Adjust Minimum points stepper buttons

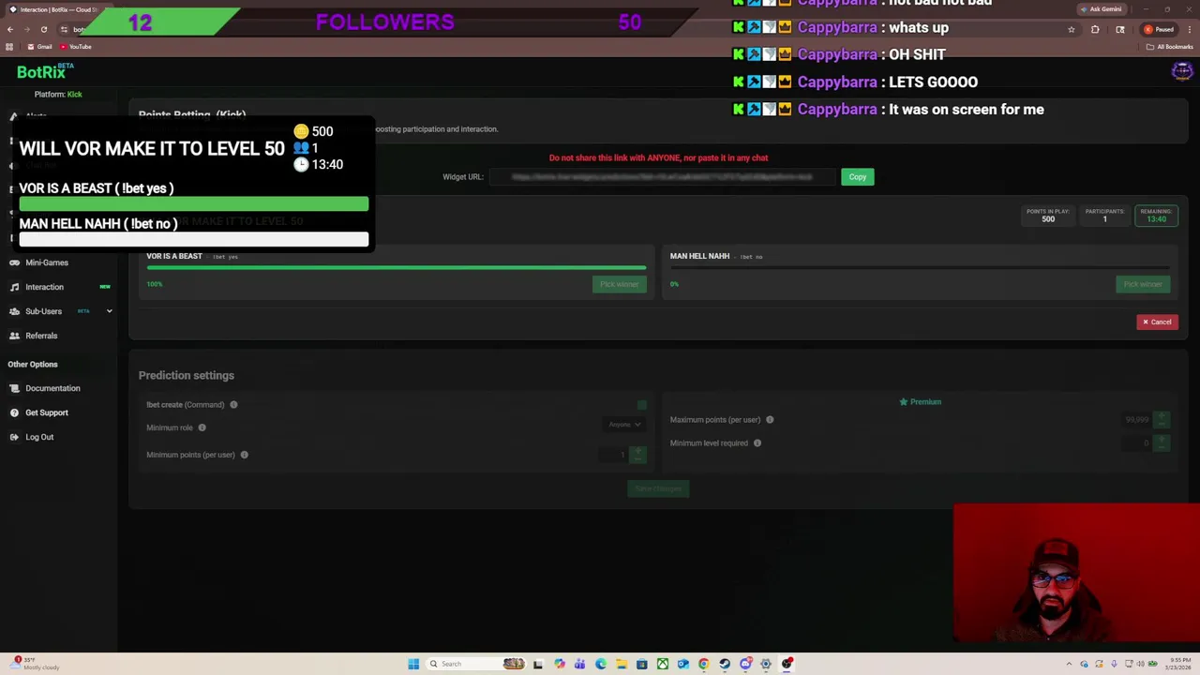point(638,455)
